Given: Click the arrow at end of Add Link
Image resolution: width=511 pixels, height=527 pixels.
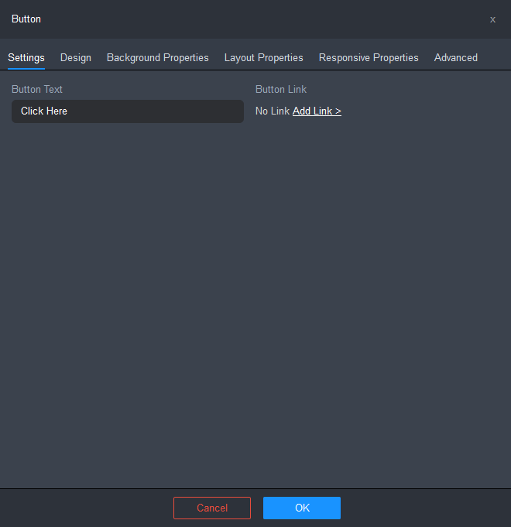Looking at the screenshot, I should pyautogui.click(x=338, y=111).
